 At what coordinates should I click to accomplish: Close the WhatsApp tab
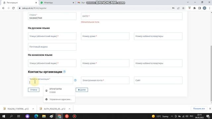tap(74, 3)
